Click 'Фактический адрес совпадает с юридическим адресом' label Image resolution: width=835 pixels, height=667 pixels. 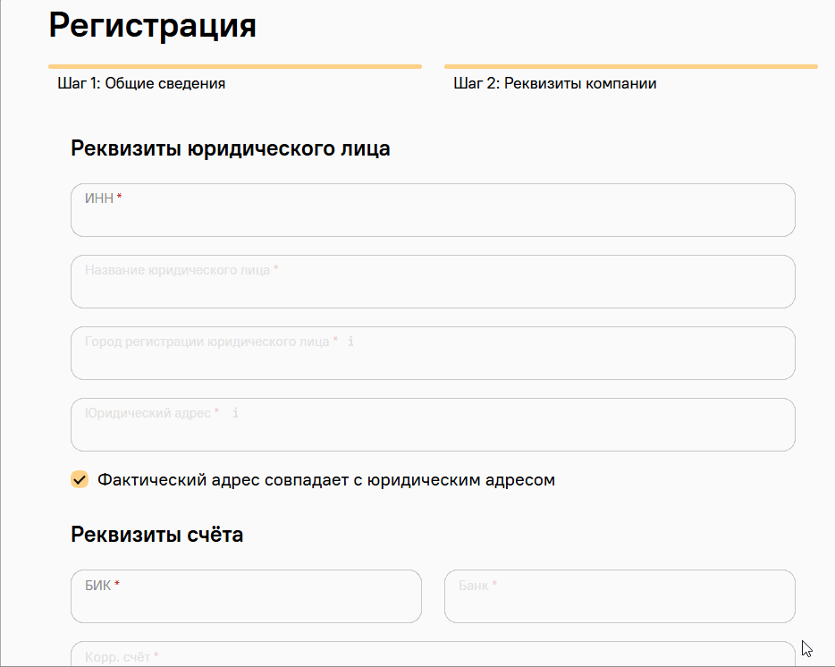click(325, 480)
